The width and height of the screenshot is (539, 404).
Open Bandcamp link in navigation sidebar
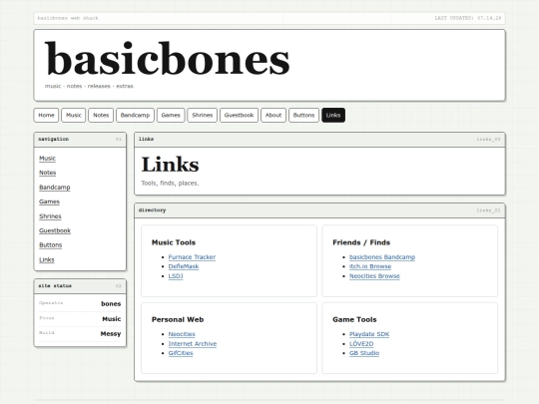55,188
